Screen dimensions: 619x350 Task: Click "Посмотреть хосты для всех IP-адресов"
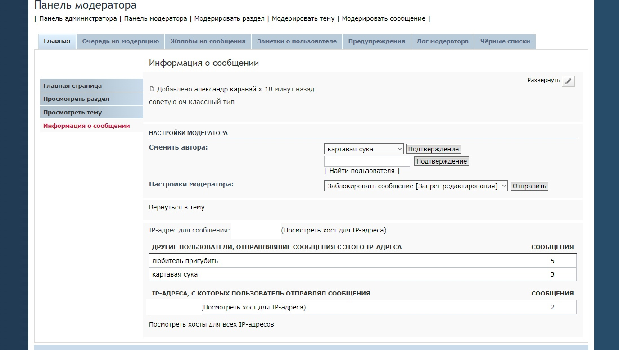pyautogui.click(x=211, y=324)
